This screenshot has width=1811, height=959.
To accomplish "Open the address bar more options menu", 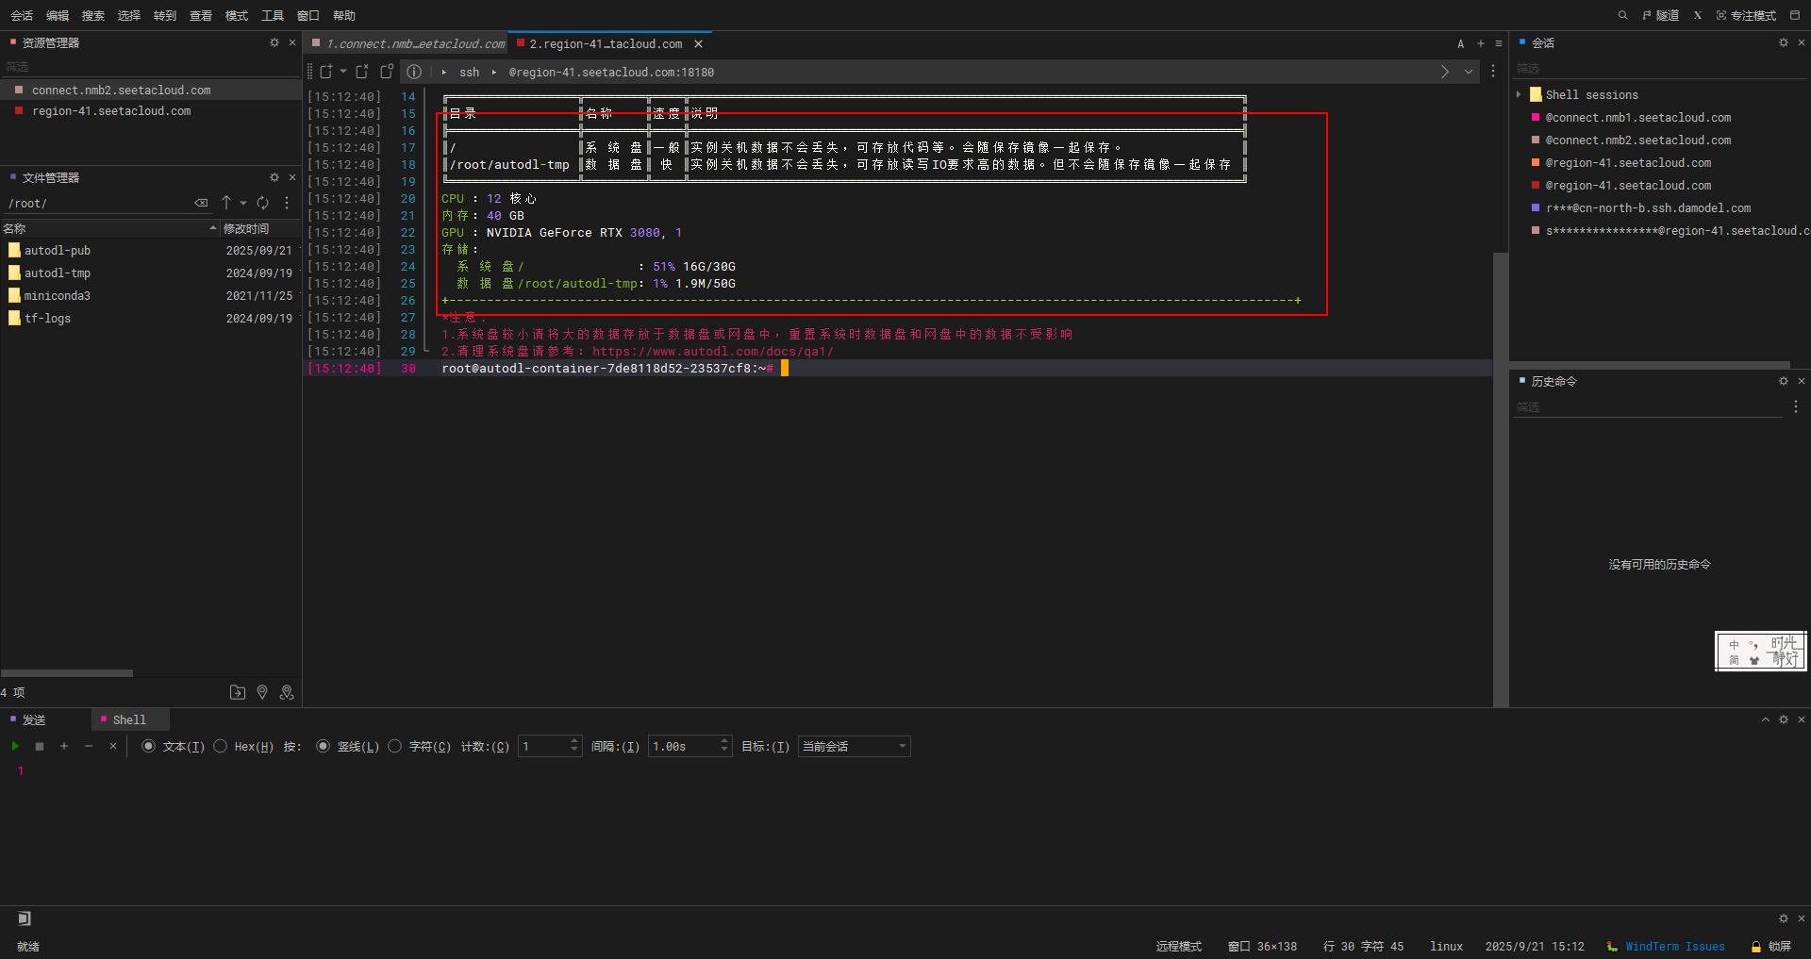I will pyautogui.click(x=1493, y=72).
